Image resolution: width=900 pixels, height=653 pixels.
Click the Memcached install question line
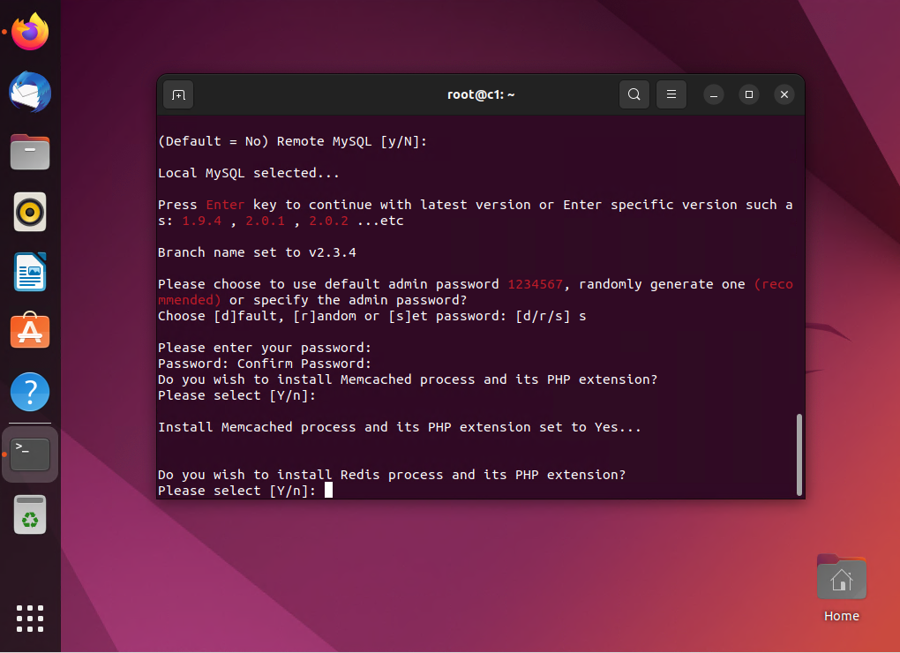(x=408, y=379)
